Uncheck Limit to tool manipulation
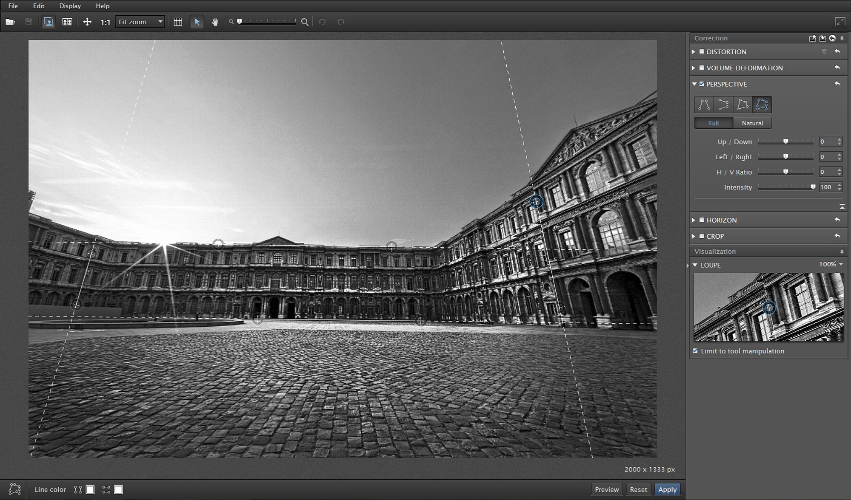Image resolution: width=851 pixels, height=500 pixels. pyautogui.click(x=695, y=351)
